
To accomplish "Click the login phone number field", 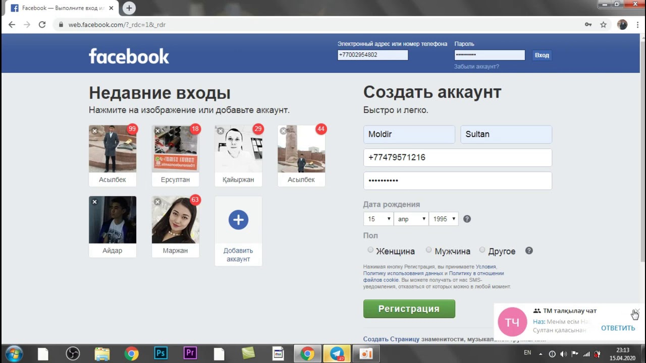I will [x=372, y=55].
